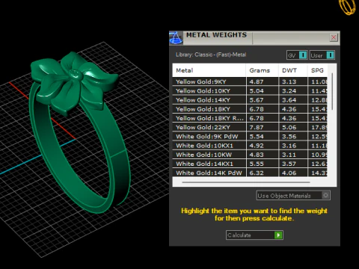This screenshot has height=269, width=359.
Task: Enable Use Object Materials option
Action: [x=293, y=196]
